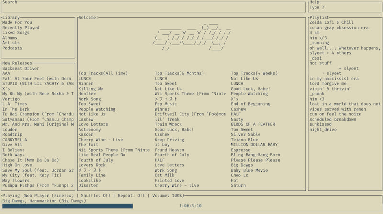Select 'Train Wreck' in 6 Months tracks
Screen dimensions: 383x214
click(x=169, y=124)
